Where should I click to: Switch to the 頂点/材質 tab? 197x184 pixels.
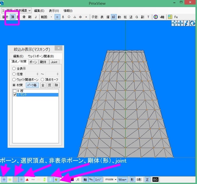(19, 62)
